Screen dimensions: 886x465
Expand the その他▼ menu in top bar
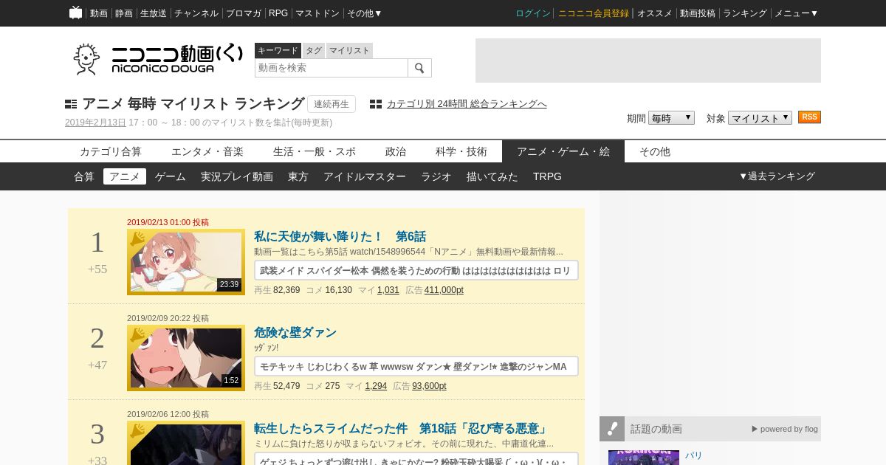(x=365, y=13)
